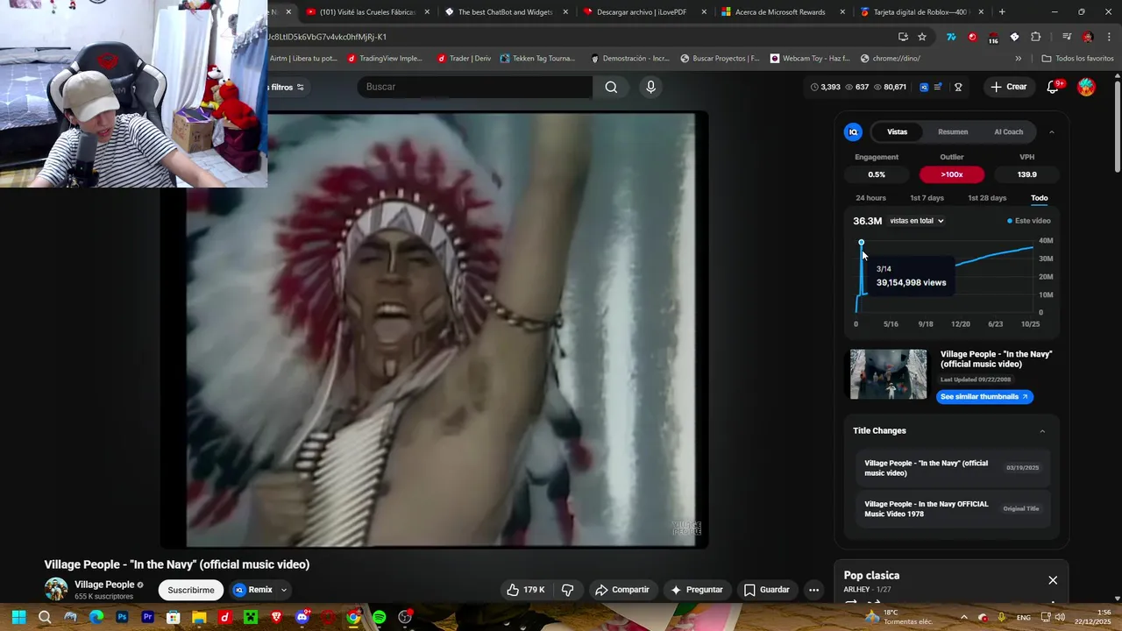Activate voice search microphone icon
The width and height of the screenshot is (1122, 631).
click(x=650, y=87)
